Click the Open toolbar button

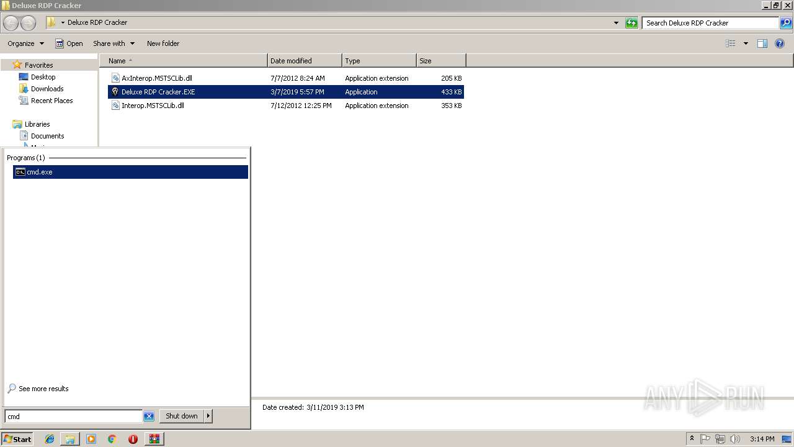[x=69, y=43]
